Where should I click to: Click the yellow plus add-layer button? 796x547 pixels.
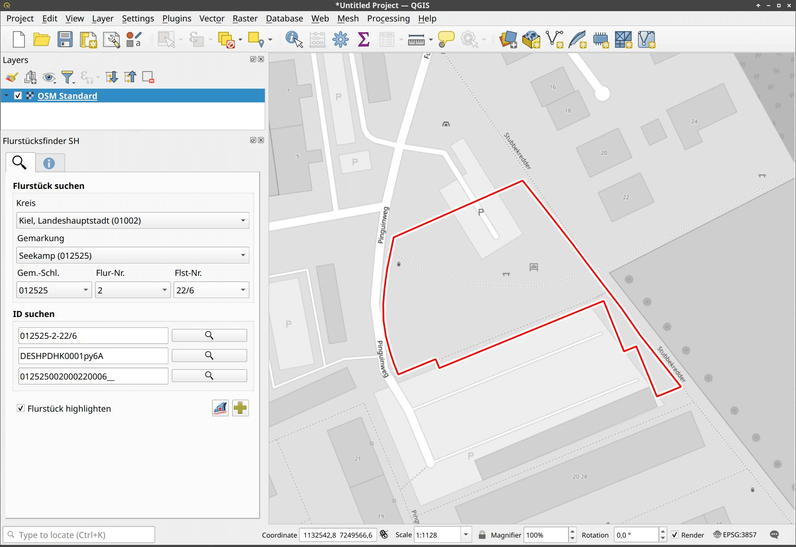[240, 408]
